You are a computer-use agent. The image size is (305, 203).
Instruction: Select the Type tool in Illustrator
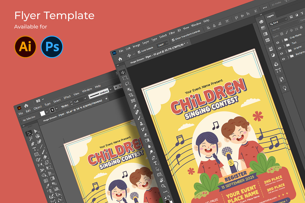[34, 149]
